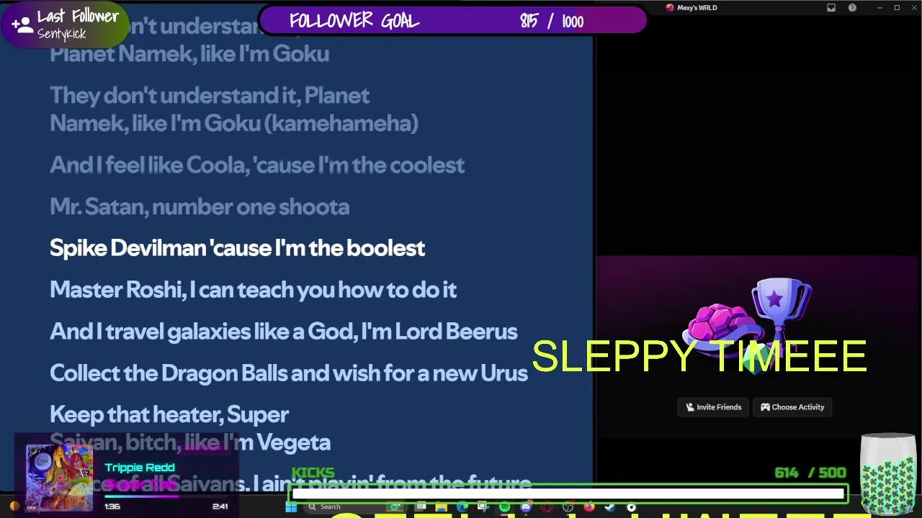Jump to lyric 'Spike Devilman 'cause I'm the boolest'
Screen dimensions: 922x518
click(x=237, y=248)
